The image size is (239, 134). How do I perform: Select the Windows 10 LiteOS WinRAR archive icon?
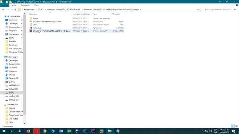[x=31, y=31]
